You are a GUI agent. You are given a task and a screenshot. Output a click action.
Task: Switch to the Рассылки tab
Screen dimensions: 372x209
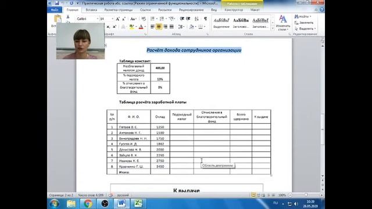[x=165, y=10]
